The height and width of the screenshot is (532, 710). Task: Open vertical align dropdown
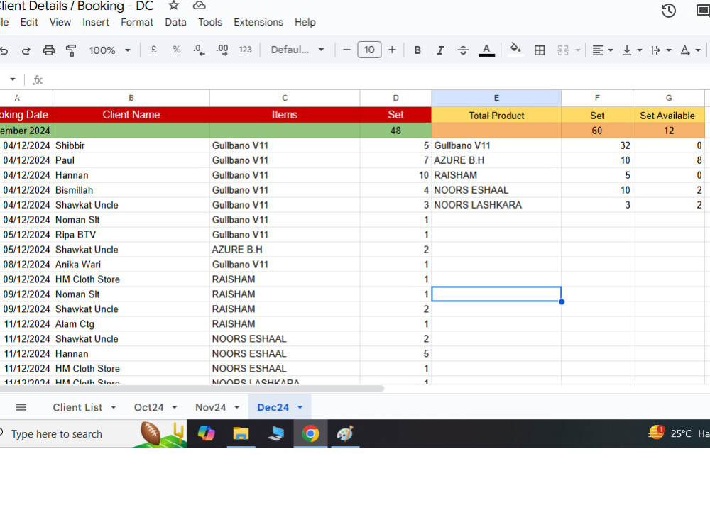point(633,50)
